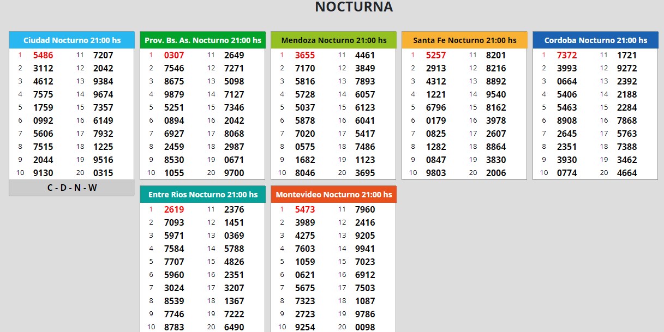Click the NOCTURNA page title
This screenshot has height=332, width=664.
(x=354, y=7)
